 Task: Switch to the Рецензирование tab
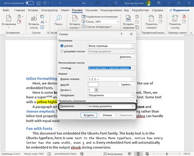(x=111, y=10)
